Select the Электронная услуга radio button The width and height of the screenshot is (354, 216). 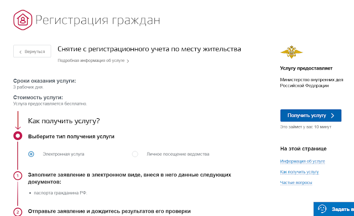click(x=31, y=154)
